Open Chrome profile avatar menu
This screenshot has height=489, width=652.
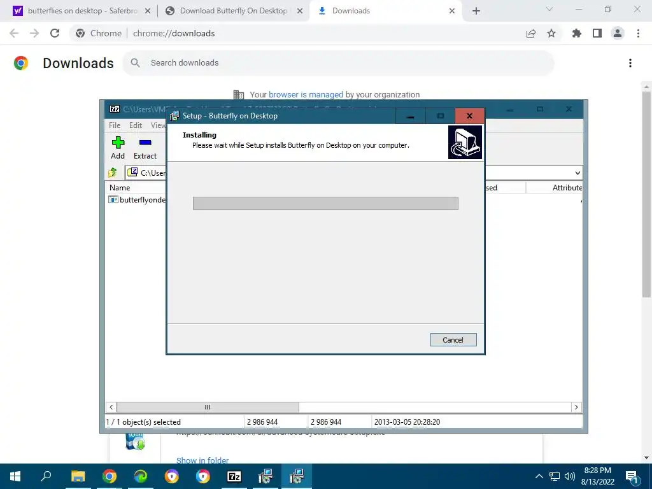(618, 33)
